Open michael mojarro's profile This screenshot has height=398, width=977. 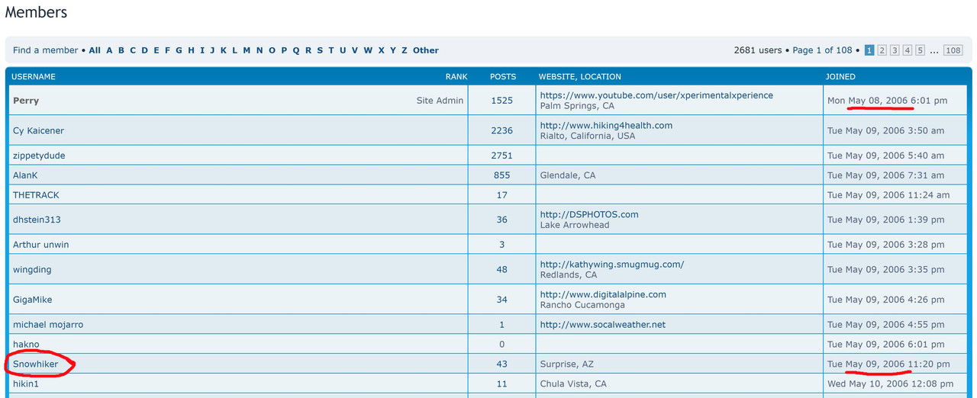tap(48, 325)
